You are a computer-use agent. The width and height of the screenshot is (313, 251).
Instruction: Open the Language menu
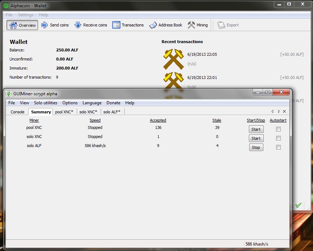click(92, 103)
